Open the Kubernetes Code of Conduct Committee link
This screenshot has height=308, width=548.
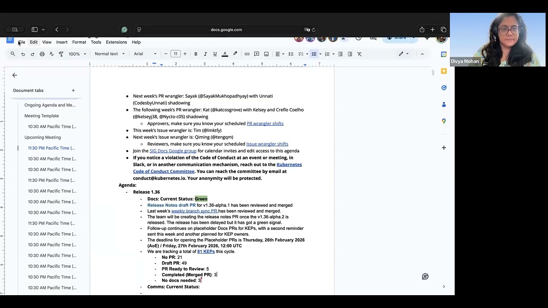pos(217,168)
